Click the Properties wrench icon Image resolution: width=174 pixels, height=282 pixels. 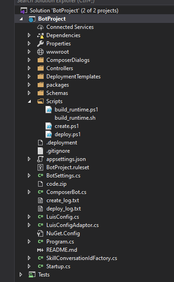tap(40, 44)
